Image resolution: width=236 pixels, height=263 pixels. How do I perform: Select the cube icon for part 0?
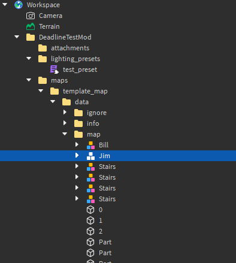click(90, 210)
